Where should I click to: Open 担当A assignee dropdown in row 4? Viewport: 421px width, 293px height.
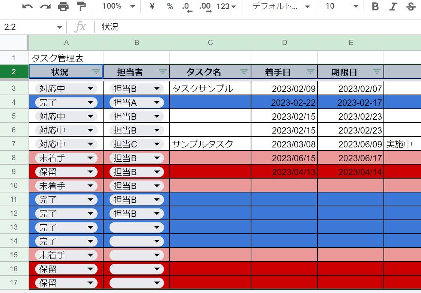click(x=137, y=102)
